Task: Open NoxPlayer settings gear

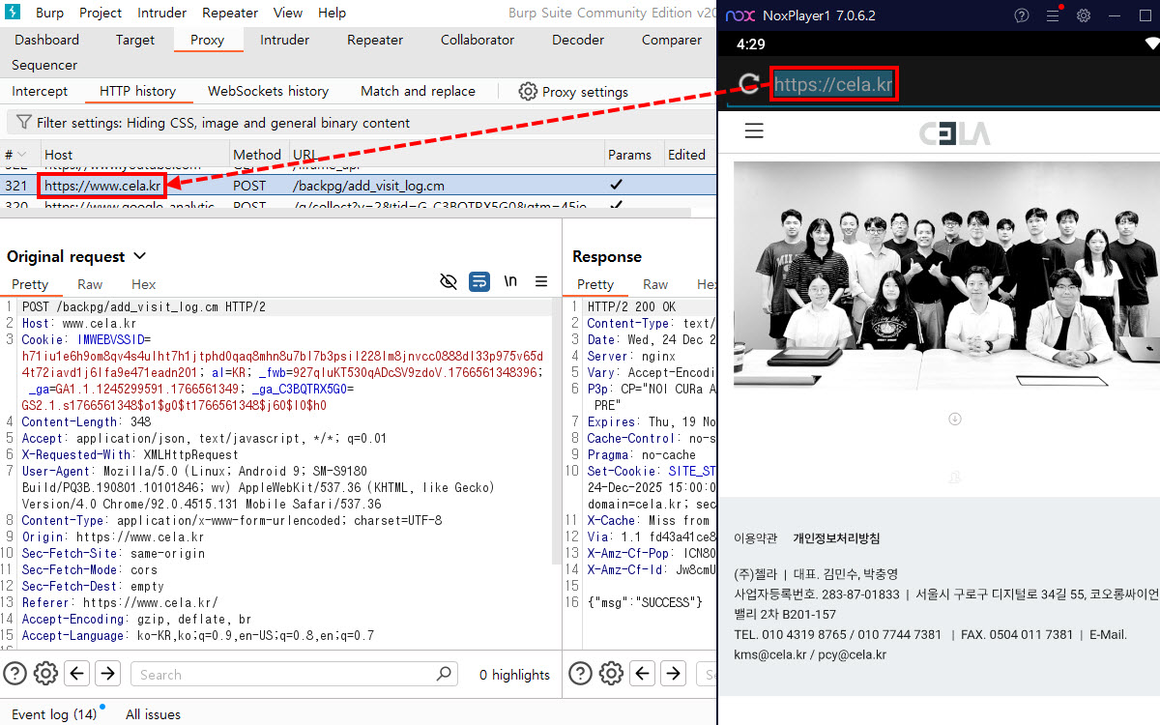Action: pos(1084,15)
